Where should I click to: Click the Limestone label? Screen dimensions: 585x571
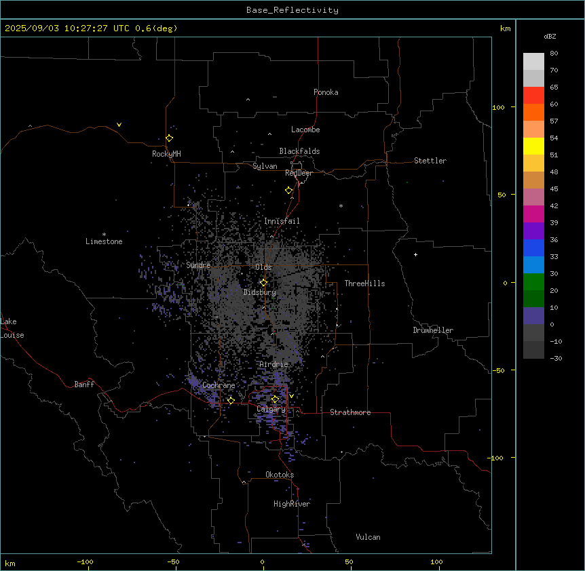[x=104, y=241]
